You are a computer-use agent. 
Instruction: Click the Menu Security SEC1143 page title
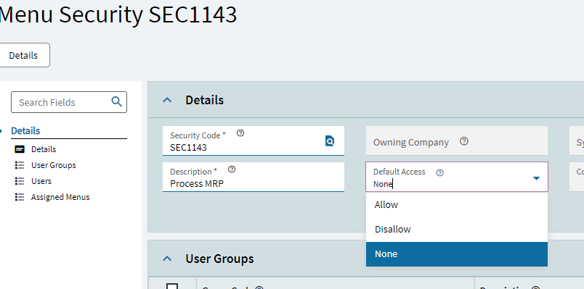pos(118,15)
